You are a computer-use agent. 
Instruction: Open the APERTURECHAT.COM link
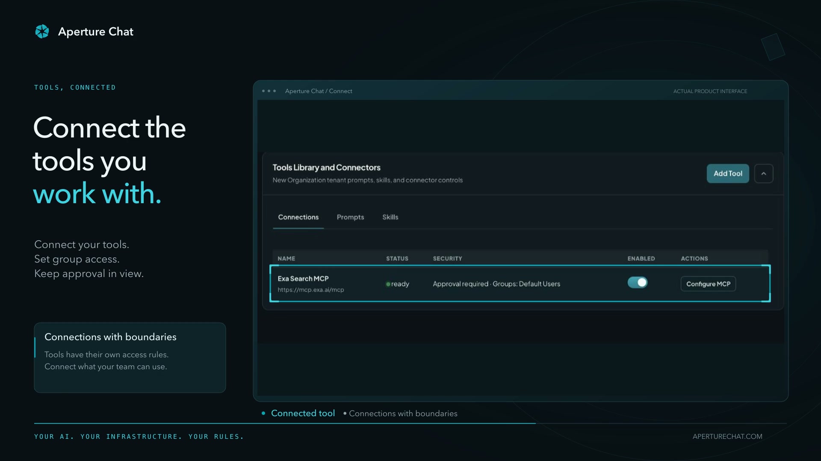click(727, 436)
